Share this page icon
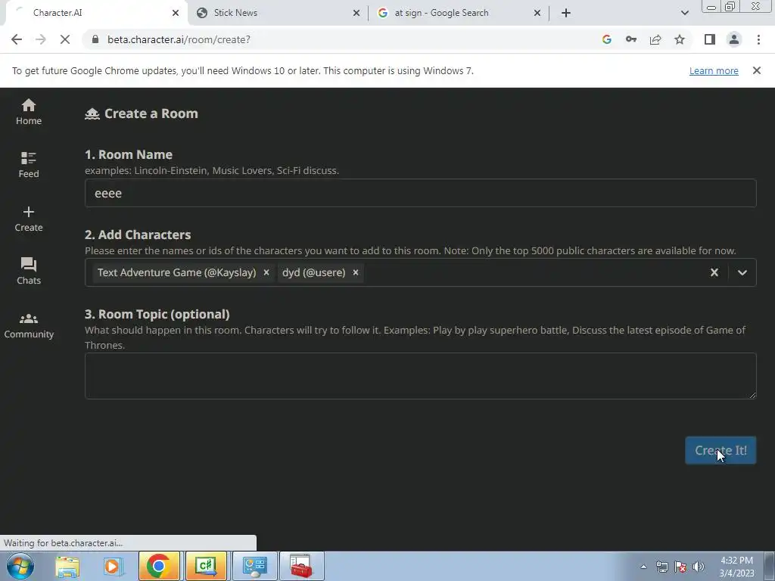This screenshot has width=775, height=581. (x=655, y=39)
